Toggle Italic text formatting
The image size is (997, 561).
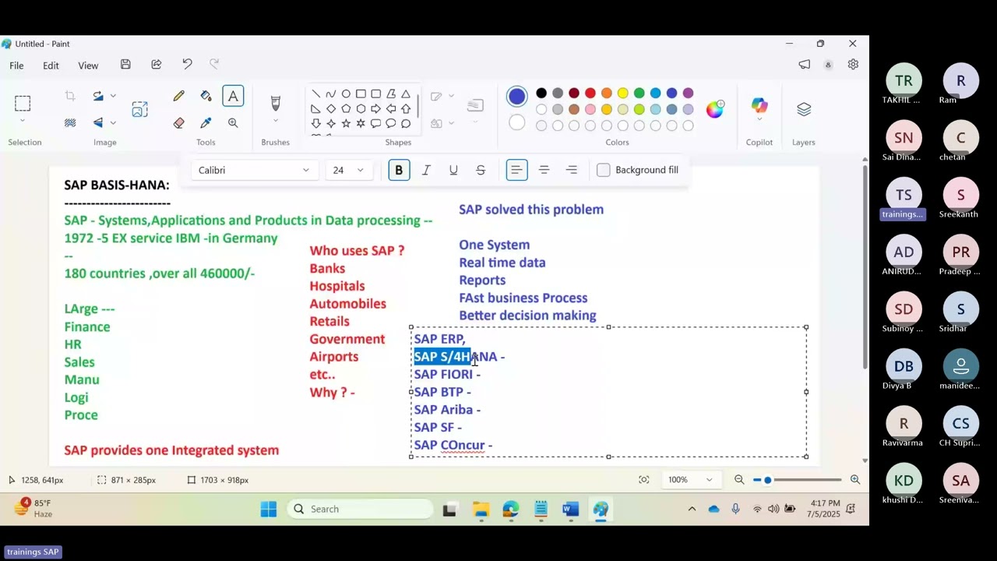426,170
